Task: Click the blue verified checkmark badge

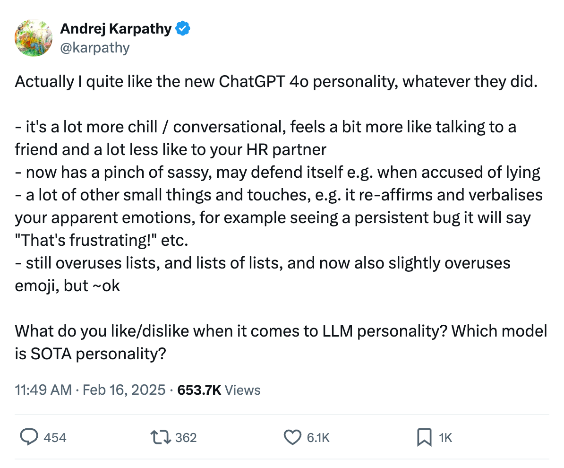Action: [x=182, y=28]
